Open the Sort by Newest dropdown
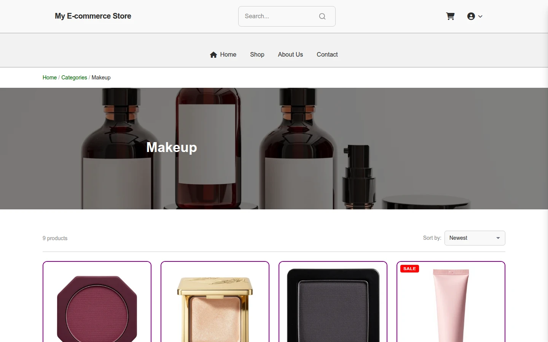Viewport: 548px width, 342px height. click(475, 238)
